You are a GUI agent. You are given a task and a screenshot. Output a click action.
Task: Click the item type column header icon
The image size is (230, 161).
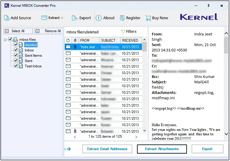(68, 40)
